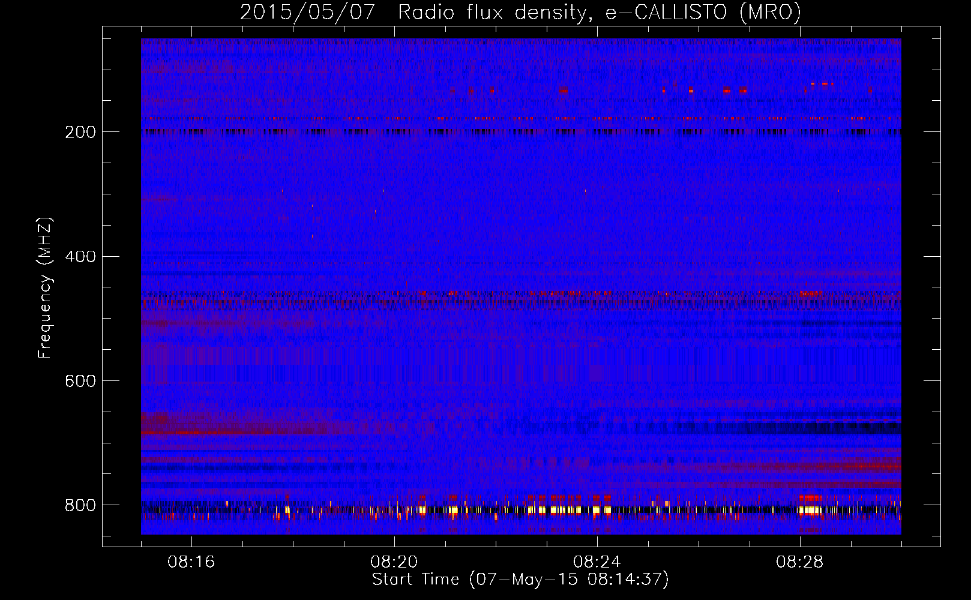Click the 'Frequency (MHZ)' axis label

coord(45,287)
